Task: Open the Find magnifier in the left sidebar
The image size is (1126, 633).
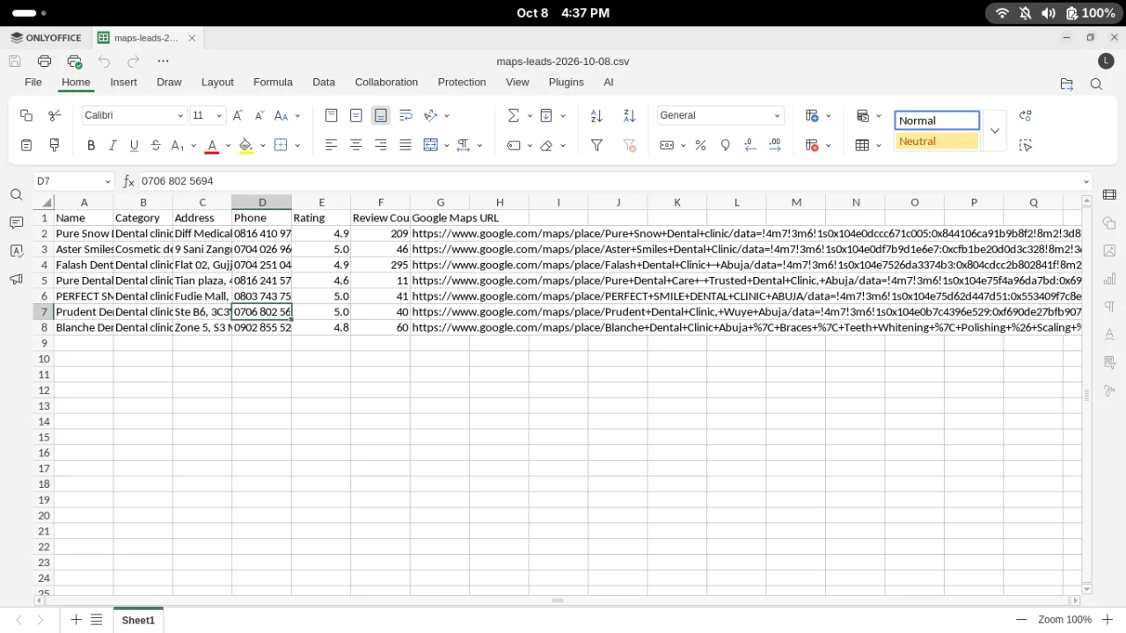Action: (16, 195)
